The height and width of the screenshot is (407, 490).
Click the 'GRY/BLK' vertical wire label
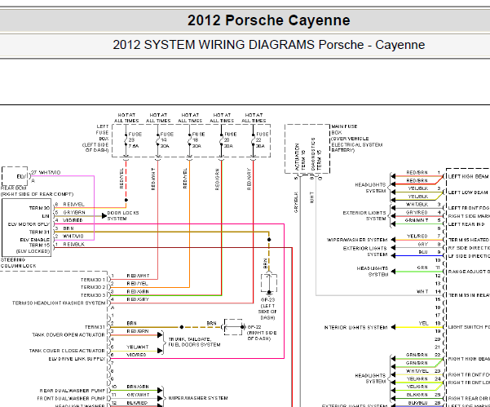(296, 202)
